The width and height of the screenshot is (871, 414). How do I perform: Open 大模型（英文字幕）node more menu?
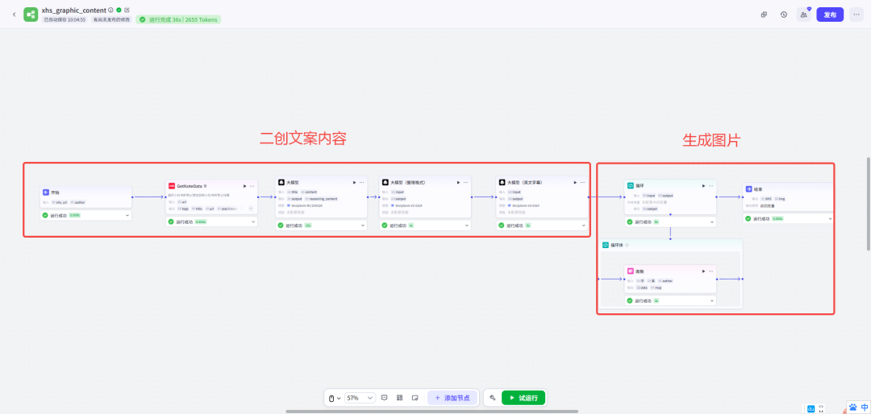tap(583, 182)
